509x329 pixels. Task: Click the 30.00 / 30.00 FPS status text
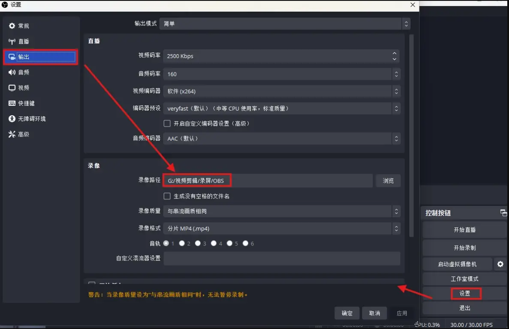[x=471, y=325]
